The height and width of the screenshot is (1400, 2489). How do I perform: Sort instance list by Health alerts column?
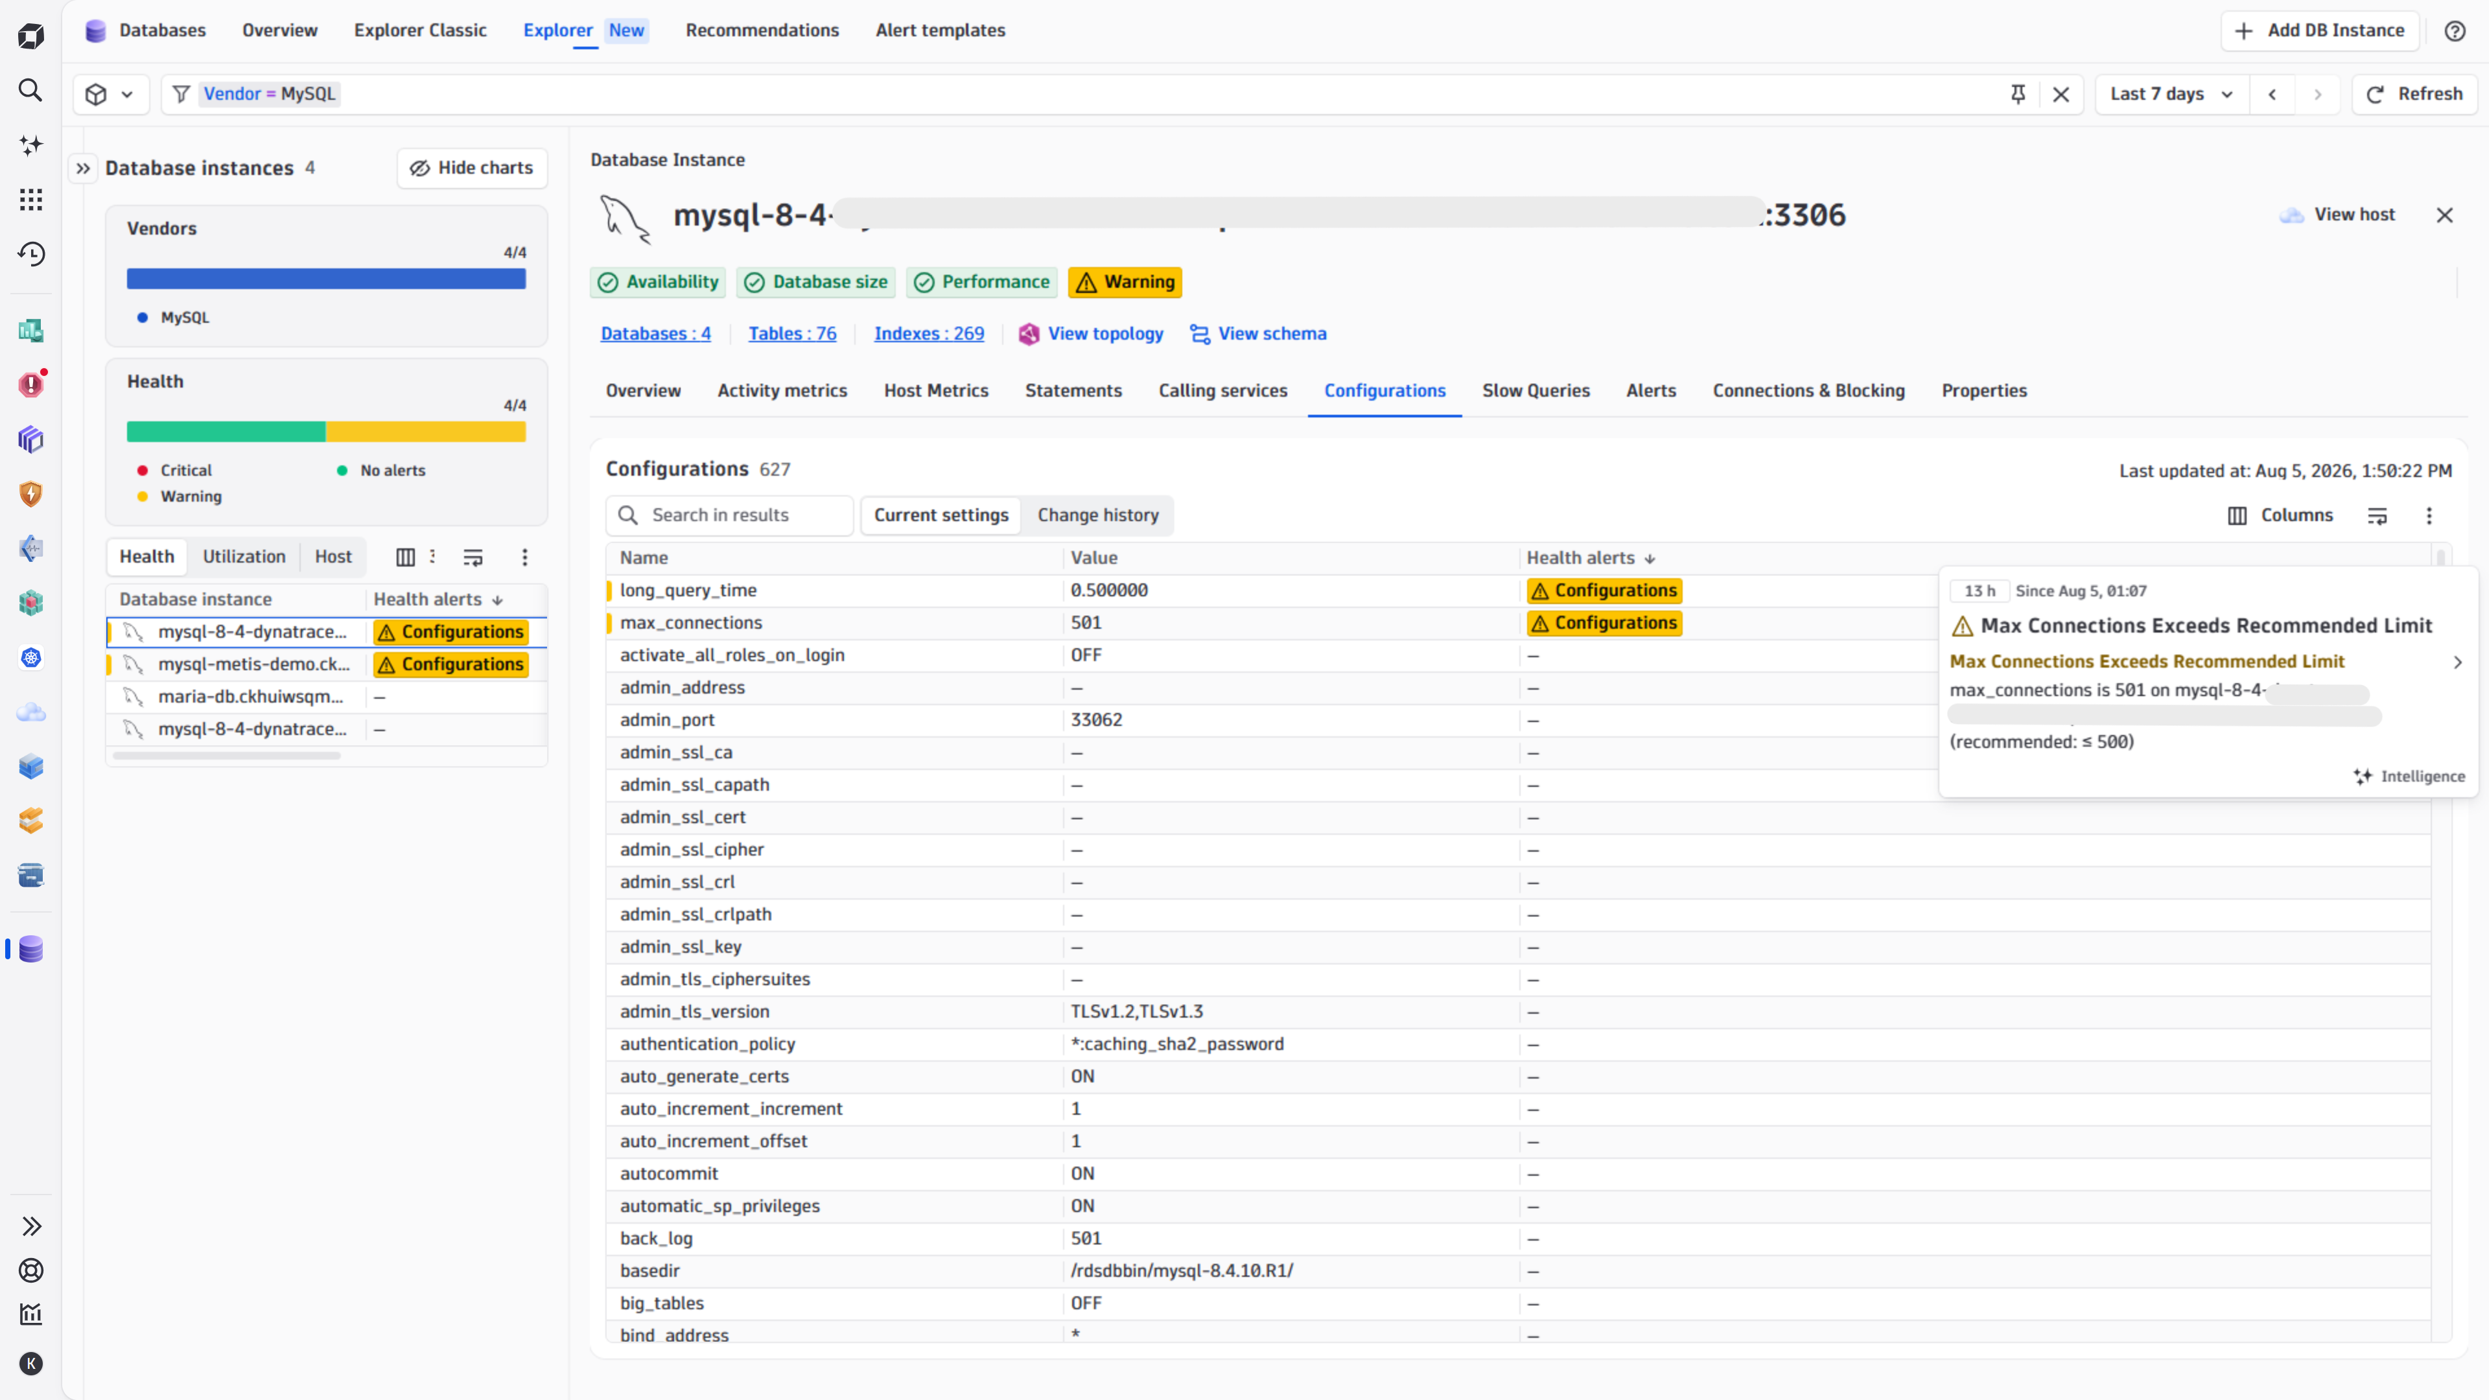(438, 599)
